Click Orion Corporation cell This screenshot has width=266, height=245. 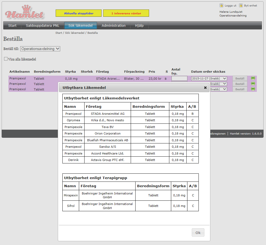coord(107,133)
